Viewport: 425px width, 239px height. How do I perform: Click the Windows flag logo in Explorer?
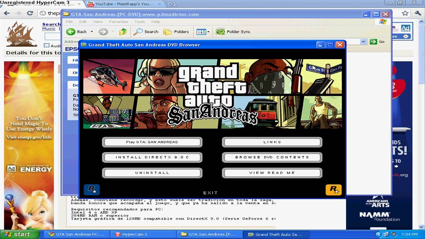tap(382, 22)
